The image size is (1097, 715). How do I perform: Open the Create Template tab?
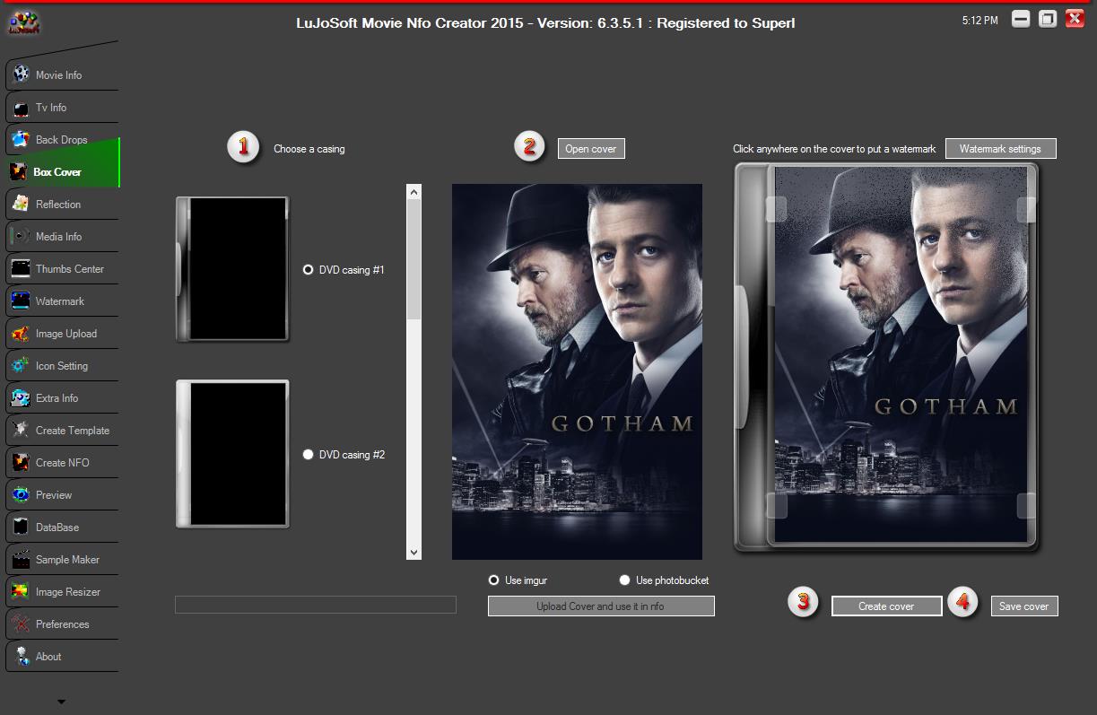62,431
